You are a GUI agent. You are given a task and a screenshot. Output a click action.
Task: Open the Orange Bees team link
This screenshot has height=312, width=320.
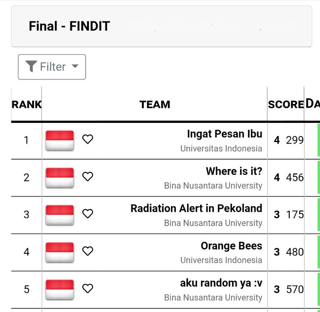(x=231, y=246)
